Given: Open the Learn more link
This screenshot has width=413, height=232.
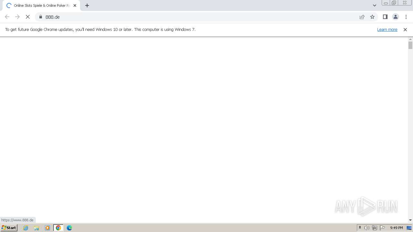Looking at the screenshot, I should tap(387, 29).
